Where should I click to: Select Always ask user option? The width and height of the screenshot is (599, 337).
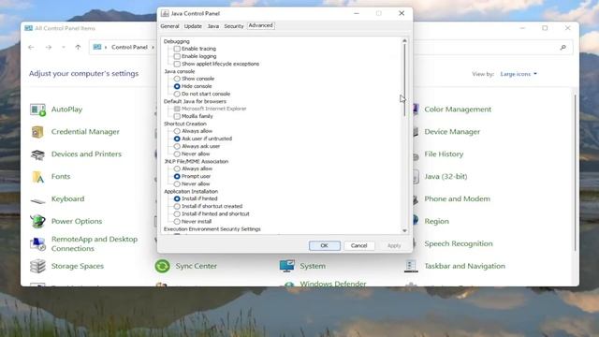coord(177,146)
